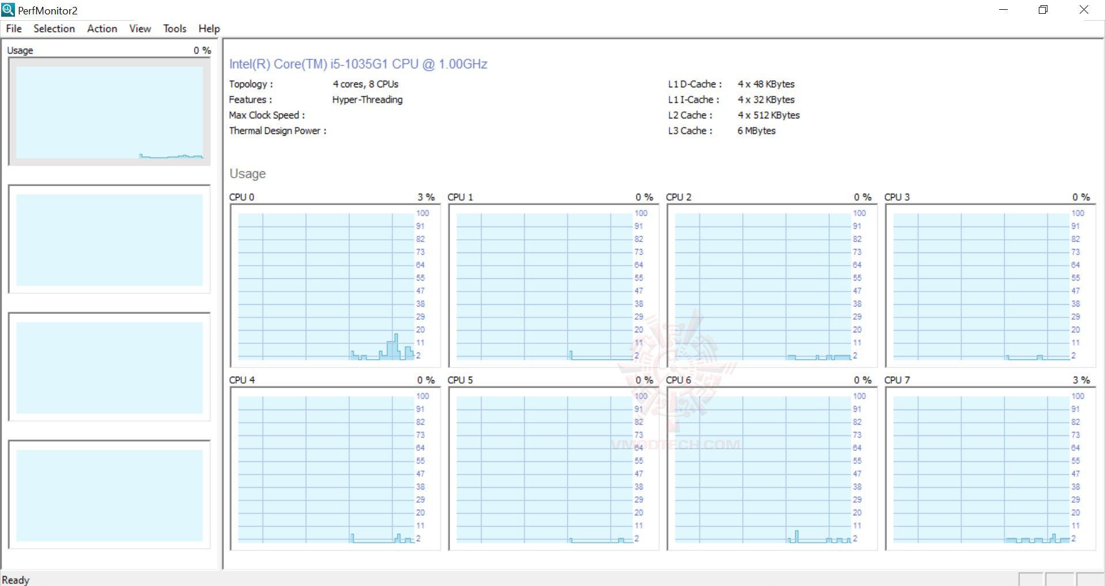The width and height of the screenshot is (1105, 586).
Task: Click the CPU 4 usage graph
Action: pos(335,468)
